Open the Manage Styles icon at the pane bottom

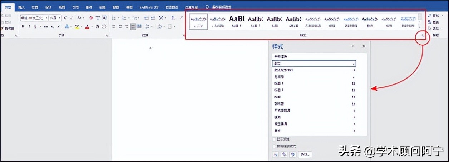pyautogui.click(x=293, y=155)
